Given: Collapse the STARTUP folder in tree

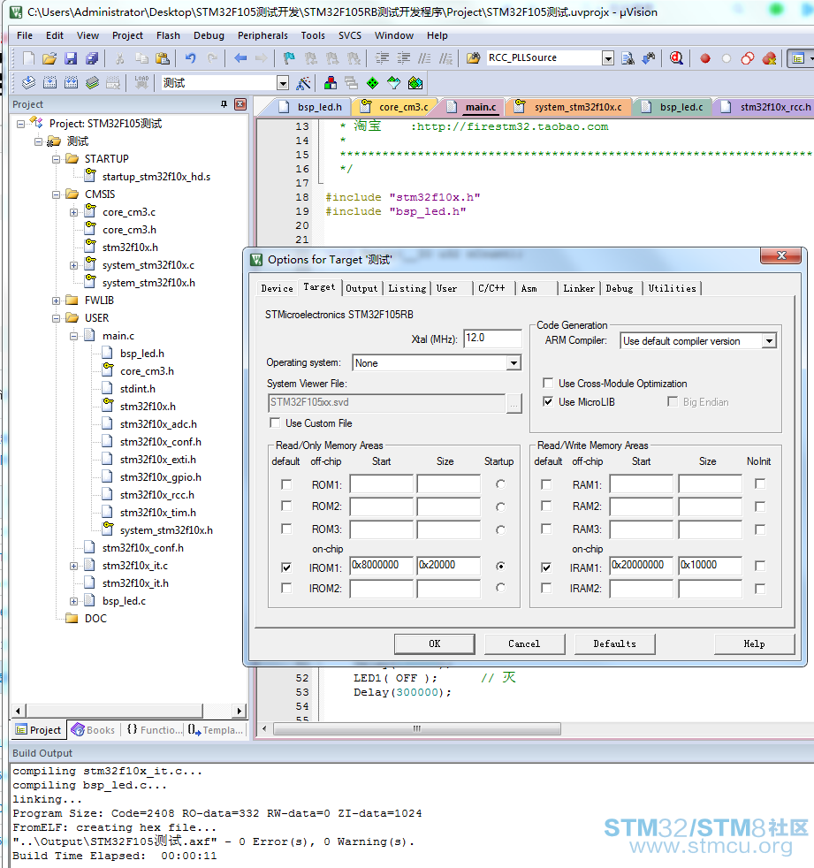Looking at the screenshot, I should coord(56,159).
